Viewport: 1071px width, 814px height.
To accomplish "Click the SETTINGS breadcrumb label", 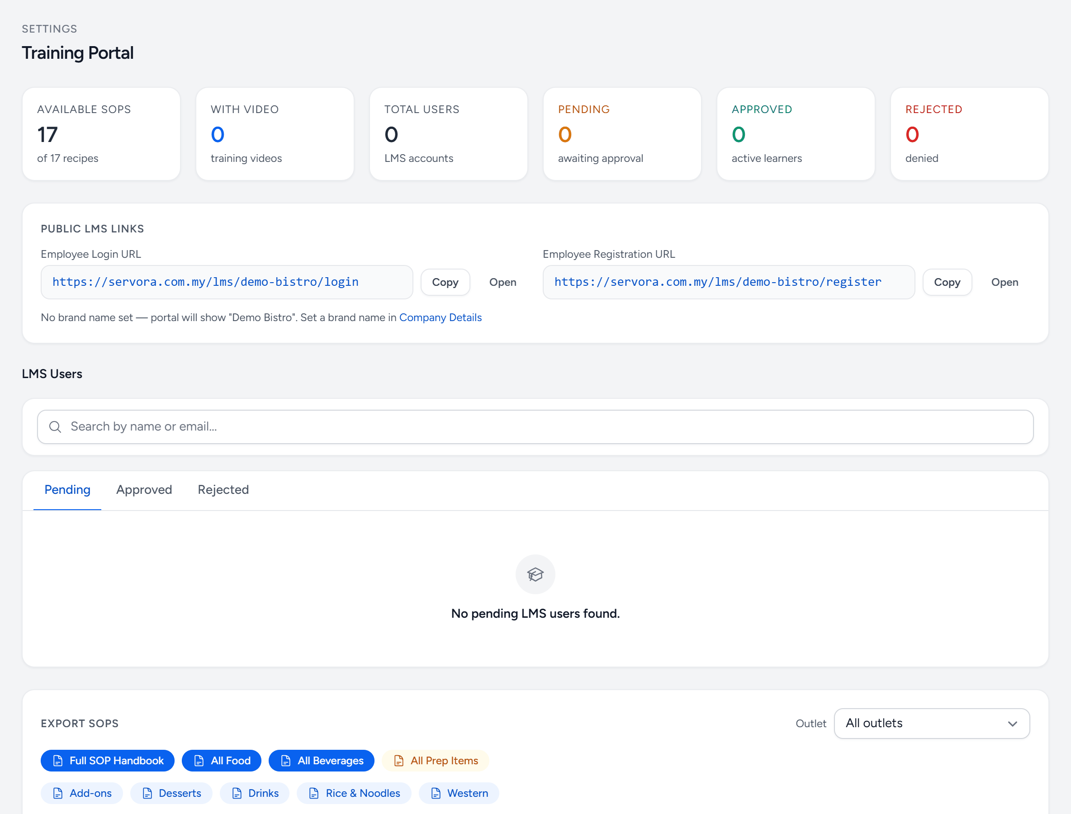I will click(49, 28).
